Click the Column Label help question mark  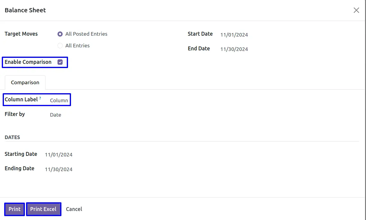[40, 98]
